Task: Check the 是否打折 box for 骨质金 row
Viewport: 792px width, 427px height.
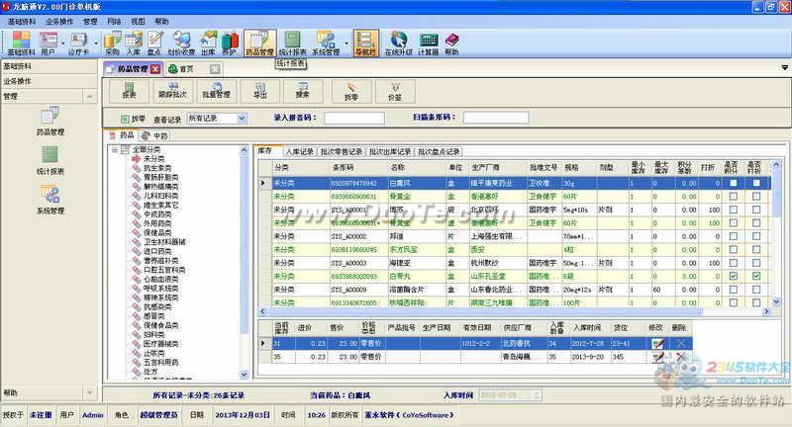Action: click(756, 196)
